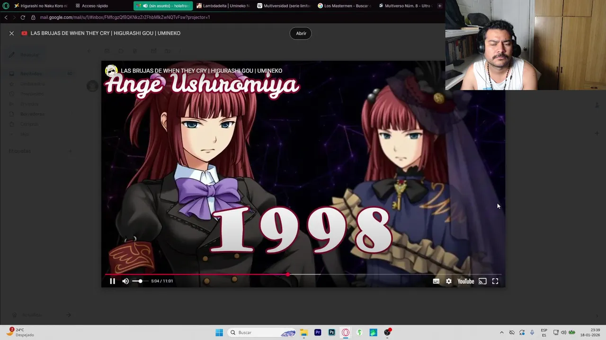Open network settings from the tray icon
This screenshot has height=340, width=606.
coord(556,332)
